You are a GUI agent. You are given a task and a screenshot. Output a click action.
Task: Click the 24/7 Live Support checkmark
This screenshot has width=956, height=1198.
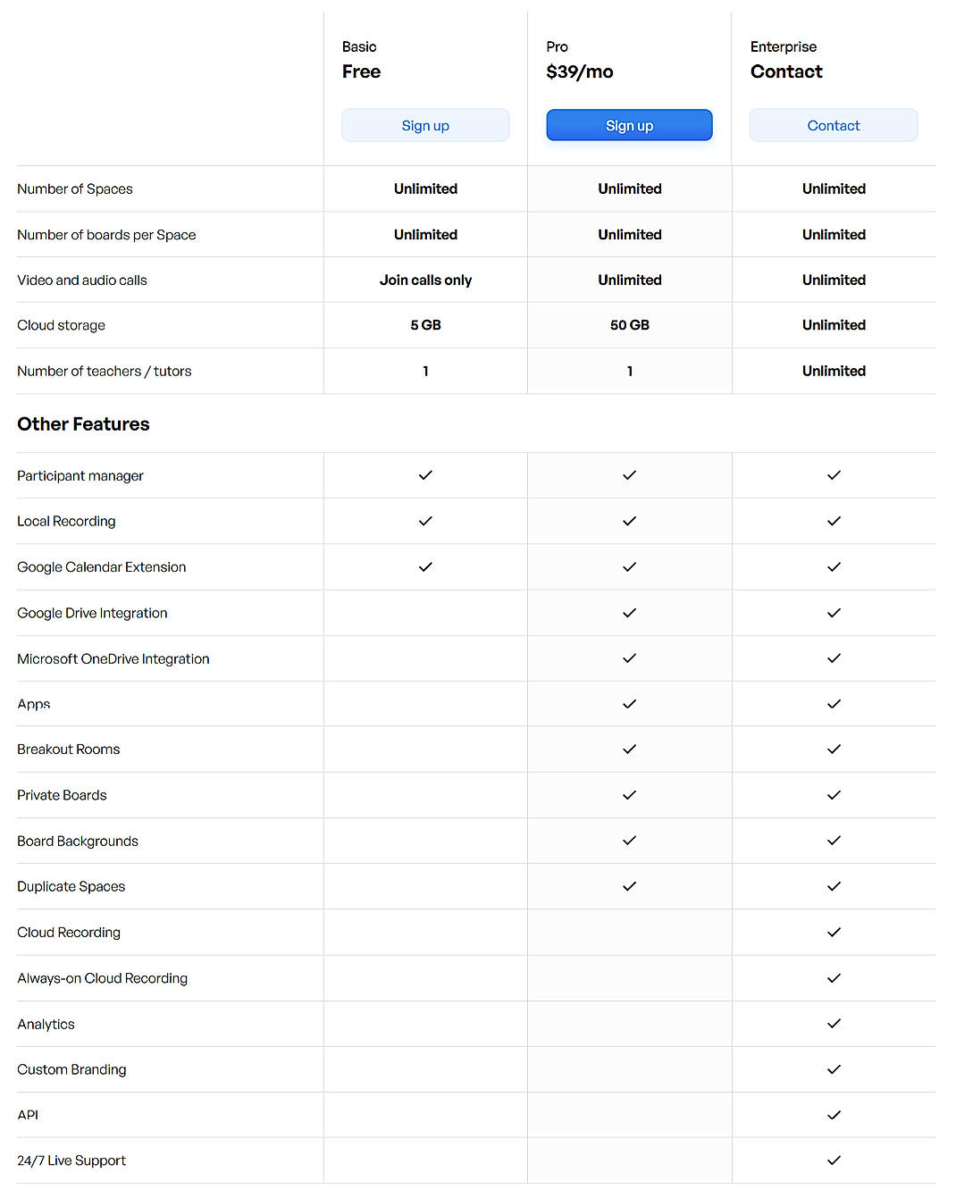click(x=834, y=1160)
